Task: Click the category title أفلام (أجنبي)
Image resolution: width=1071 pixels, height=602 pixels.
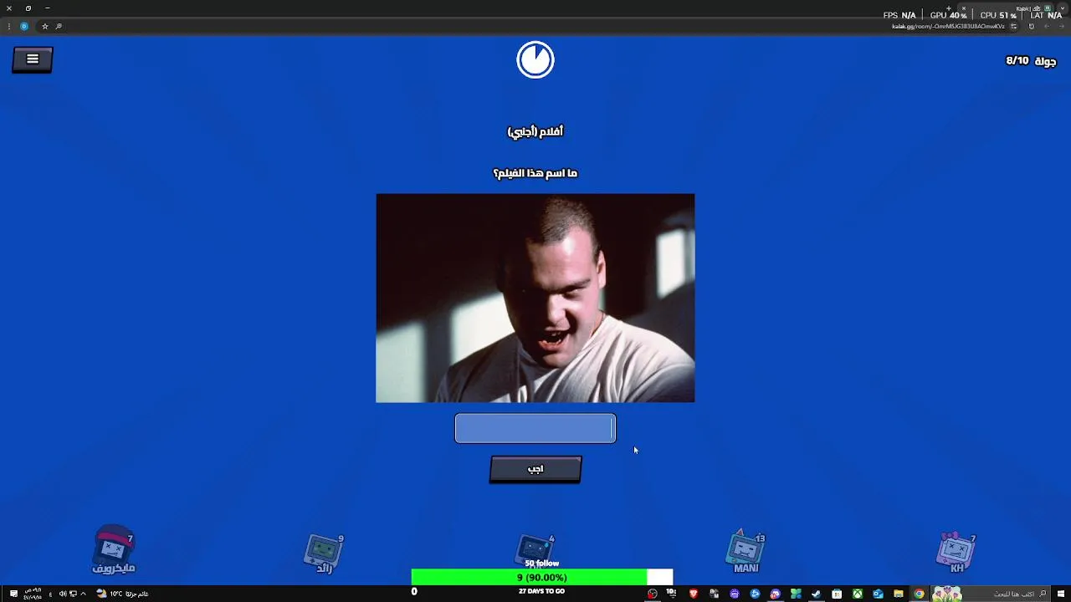Action: click(x=535, y=131)
